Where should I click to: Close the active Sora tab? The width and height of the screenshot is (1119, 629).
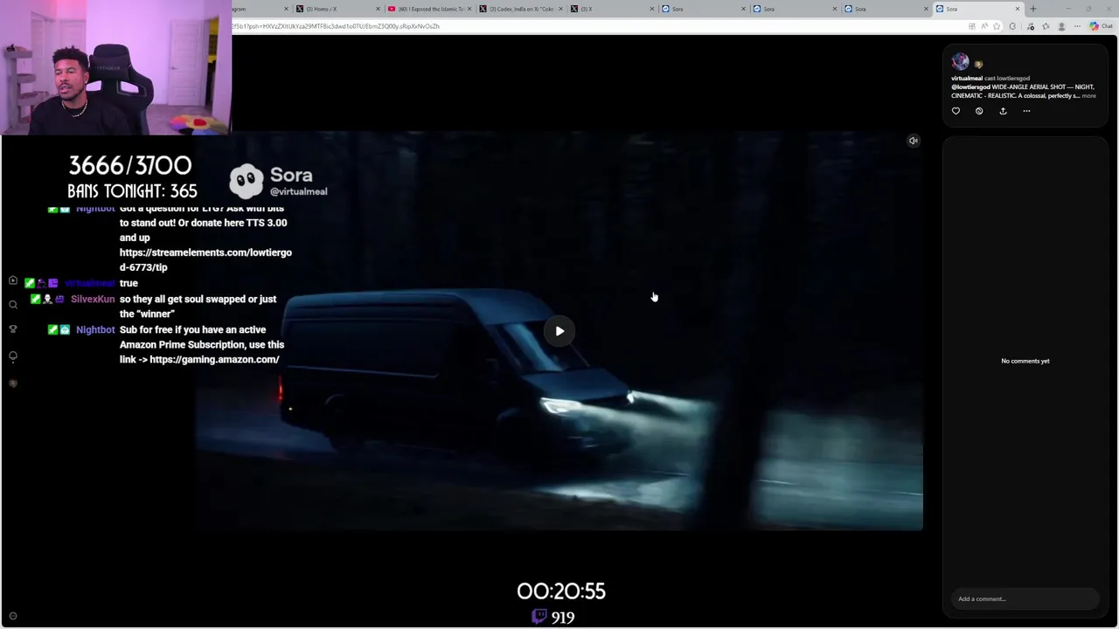coord(1018,9)
